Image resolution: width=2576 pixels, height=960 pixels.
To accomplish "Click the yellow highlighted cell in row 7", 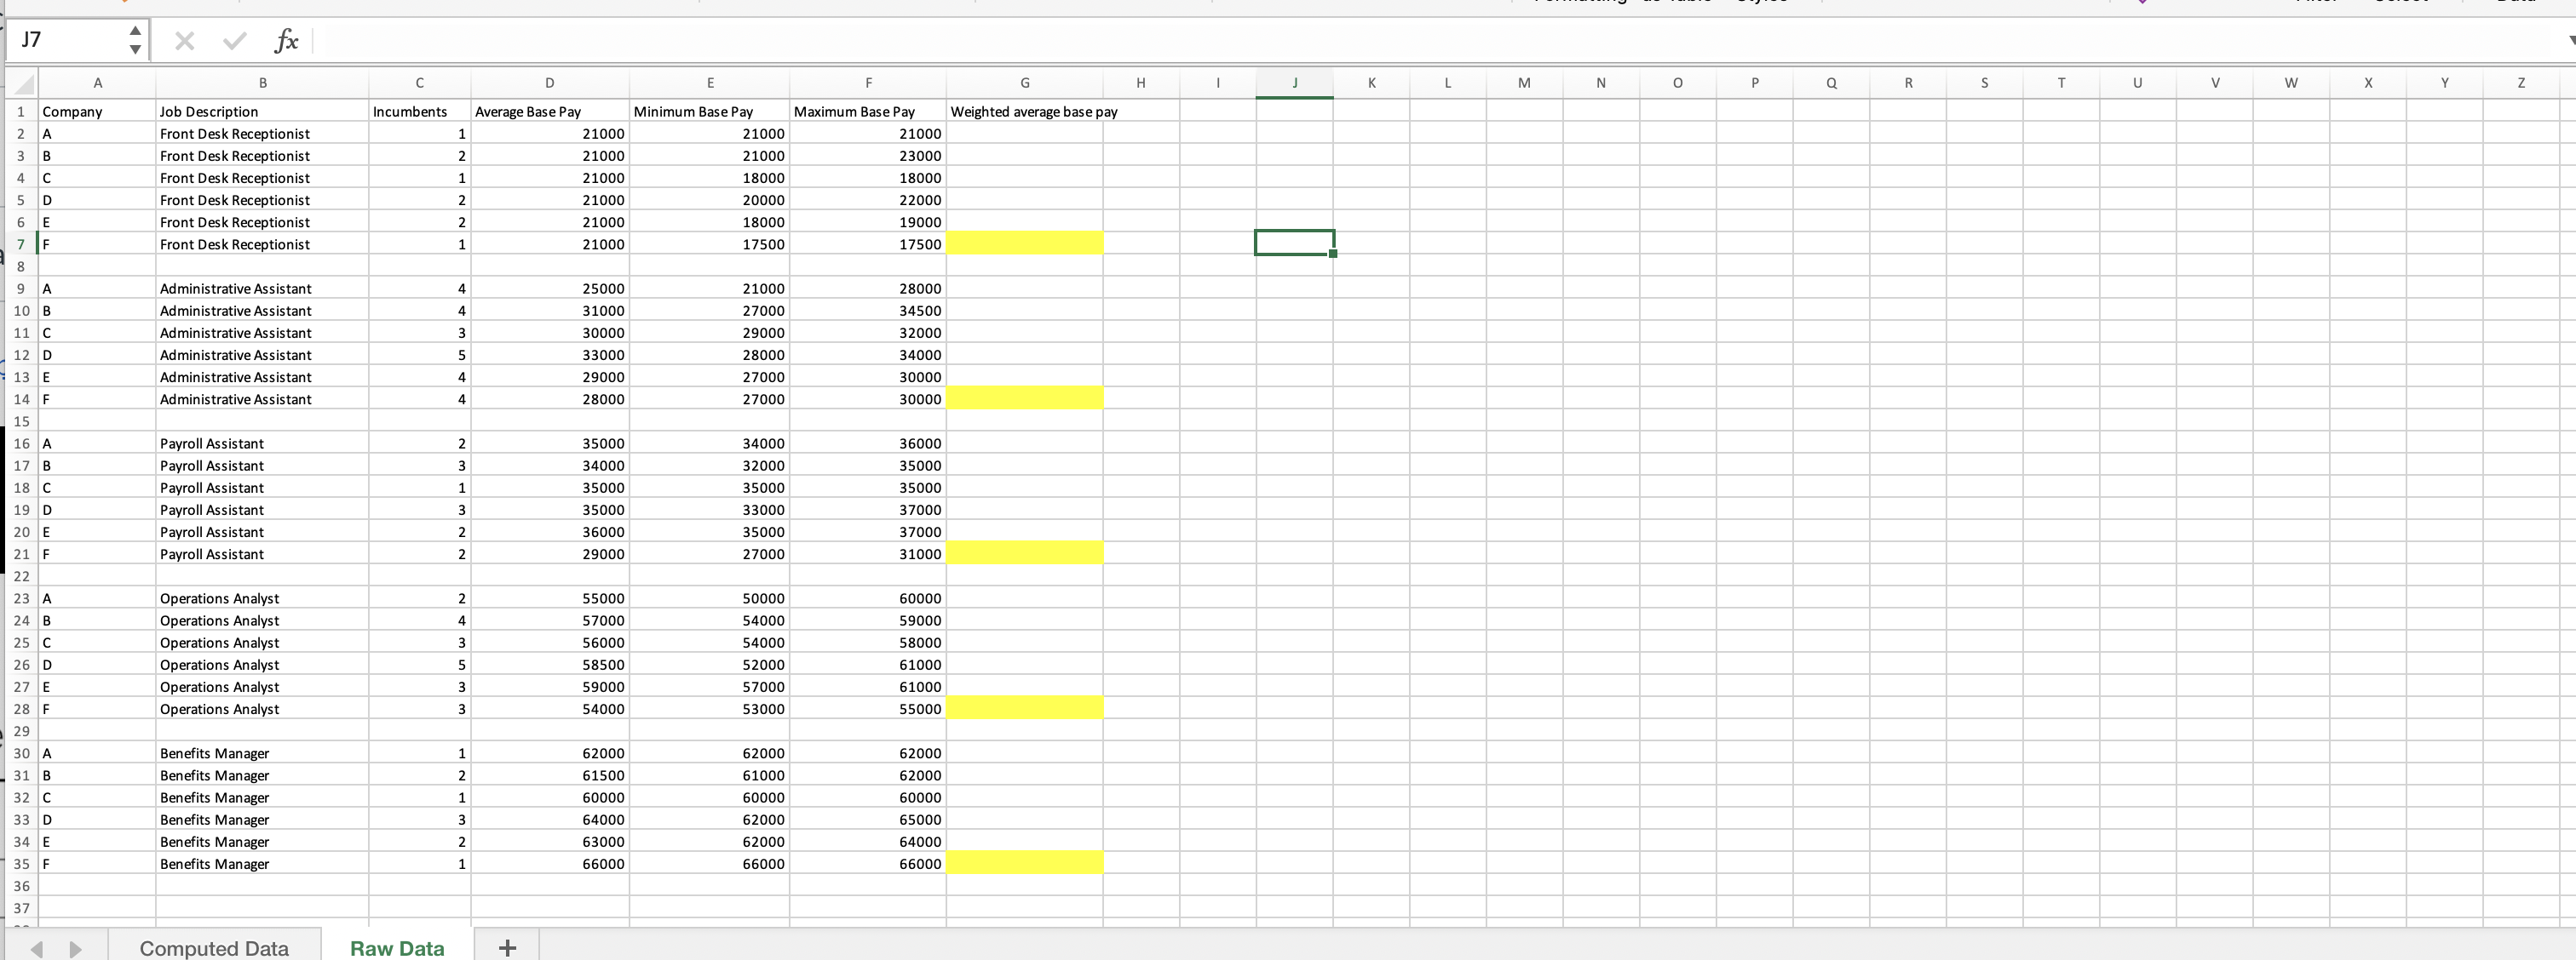I will click(x=1024, y=243).
